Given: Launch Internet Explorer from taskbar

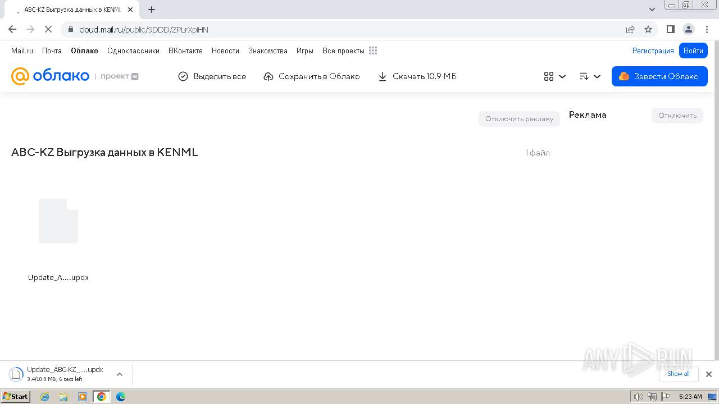Looking at the screenshot, I should 45,396.
